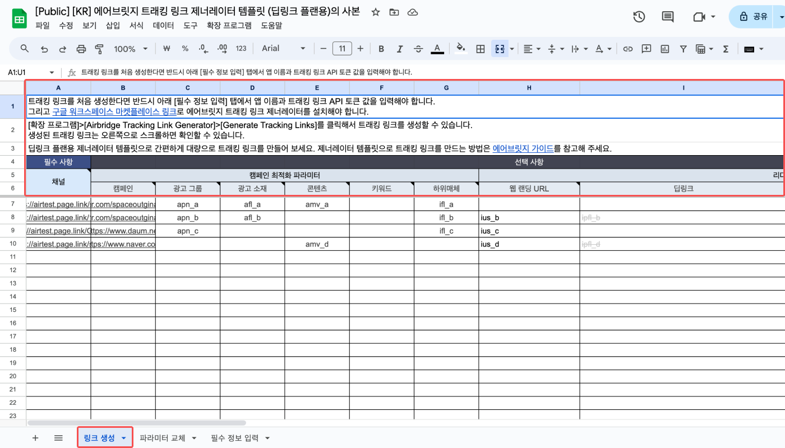Open horizontal align options
Viewport: 785px width, 448px height.
[532, 49]
